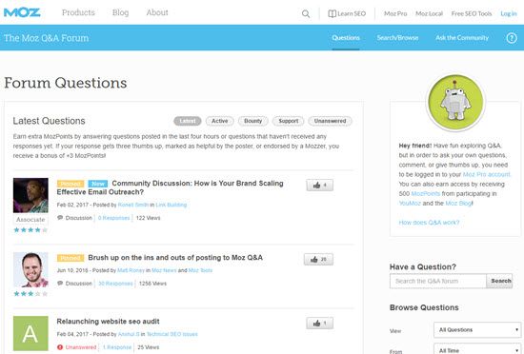Focus the Search the Q&A forum field

click(x=438, y=281)
